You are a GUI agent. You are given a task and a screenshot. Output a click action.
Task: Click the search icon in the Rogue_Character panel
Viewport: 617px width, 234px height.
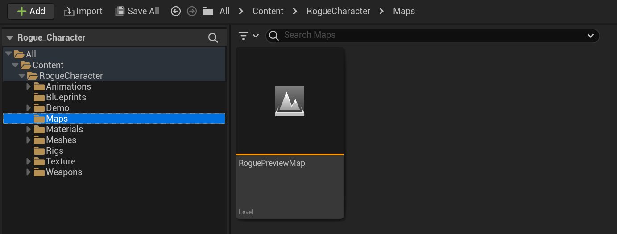point(213,37)
